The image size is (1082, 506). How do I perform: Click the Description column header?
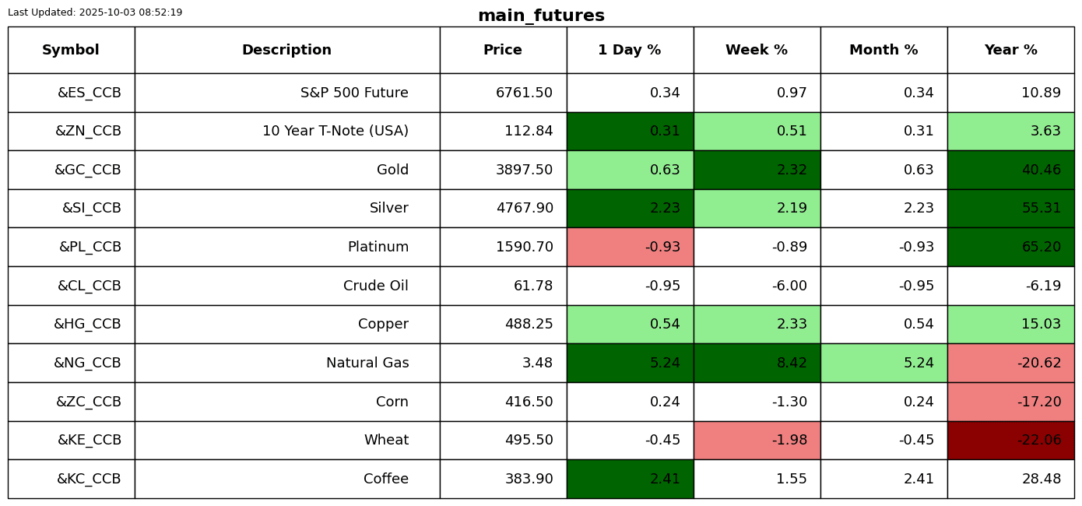pos(286,50)
